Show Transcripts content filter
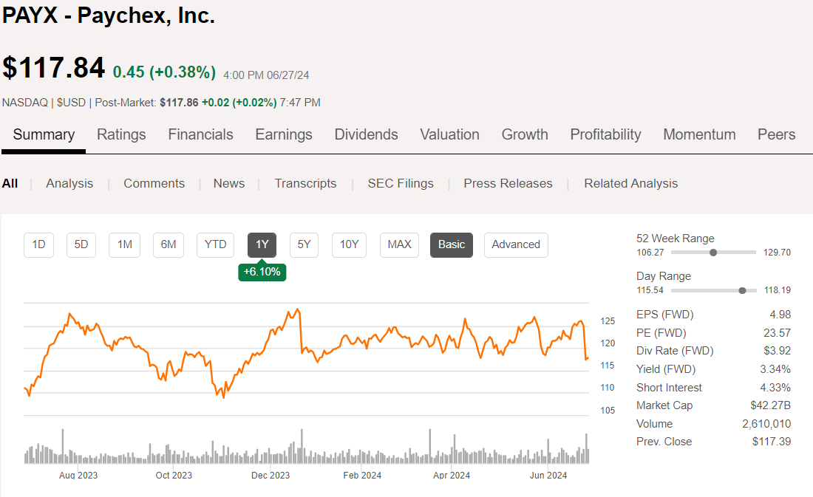Screen dimensions: 813x497 pyautogui.click(x=305, y=183)
